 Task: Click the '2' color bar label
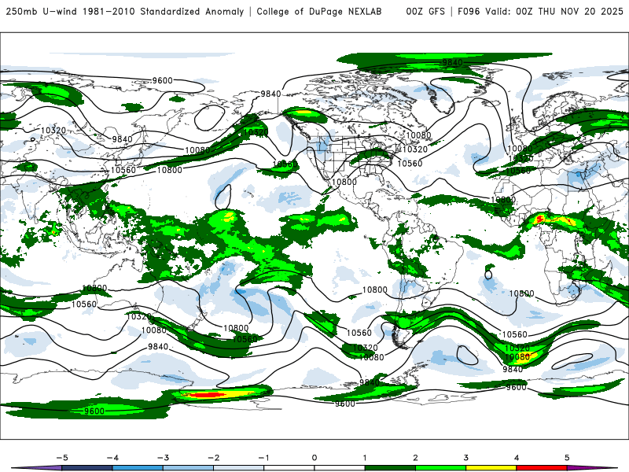[x=415, y=458]
